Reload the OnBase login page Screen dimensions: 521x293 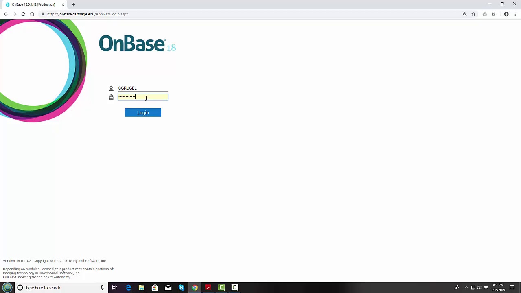point(23,14)
